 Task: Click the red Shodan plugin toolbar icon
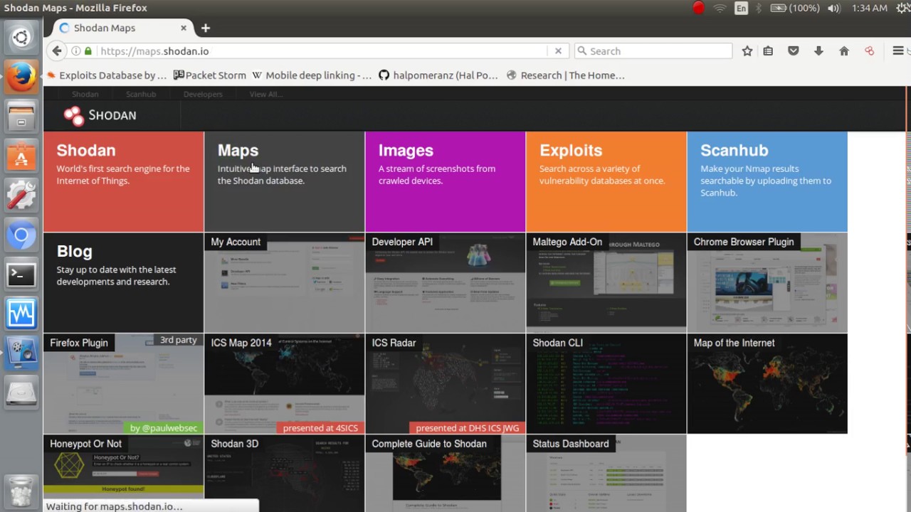click(x=869, y=51)
